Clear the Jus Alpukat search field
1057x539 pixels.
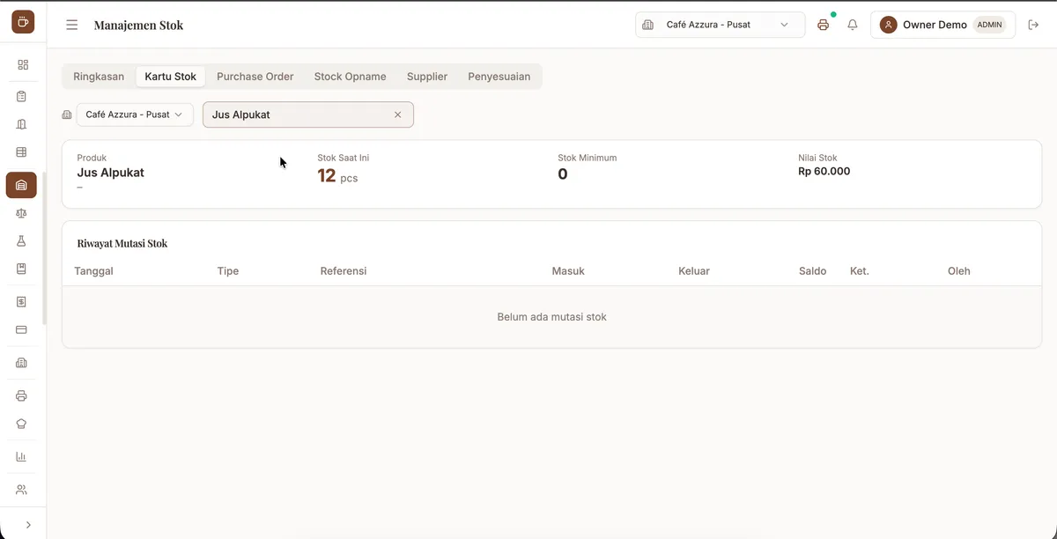click(x=397, y=114)
